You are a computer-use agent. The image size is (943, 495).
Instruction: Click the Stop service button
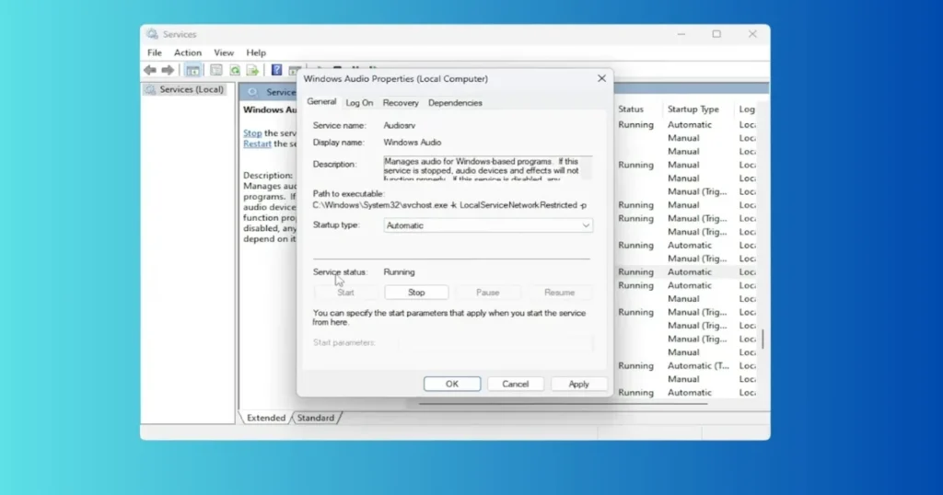pos(416,293)
